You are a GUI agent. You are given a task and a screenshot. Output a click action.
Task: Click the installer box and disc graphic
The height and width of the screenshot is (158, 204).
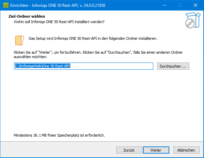tap(193, 20)
